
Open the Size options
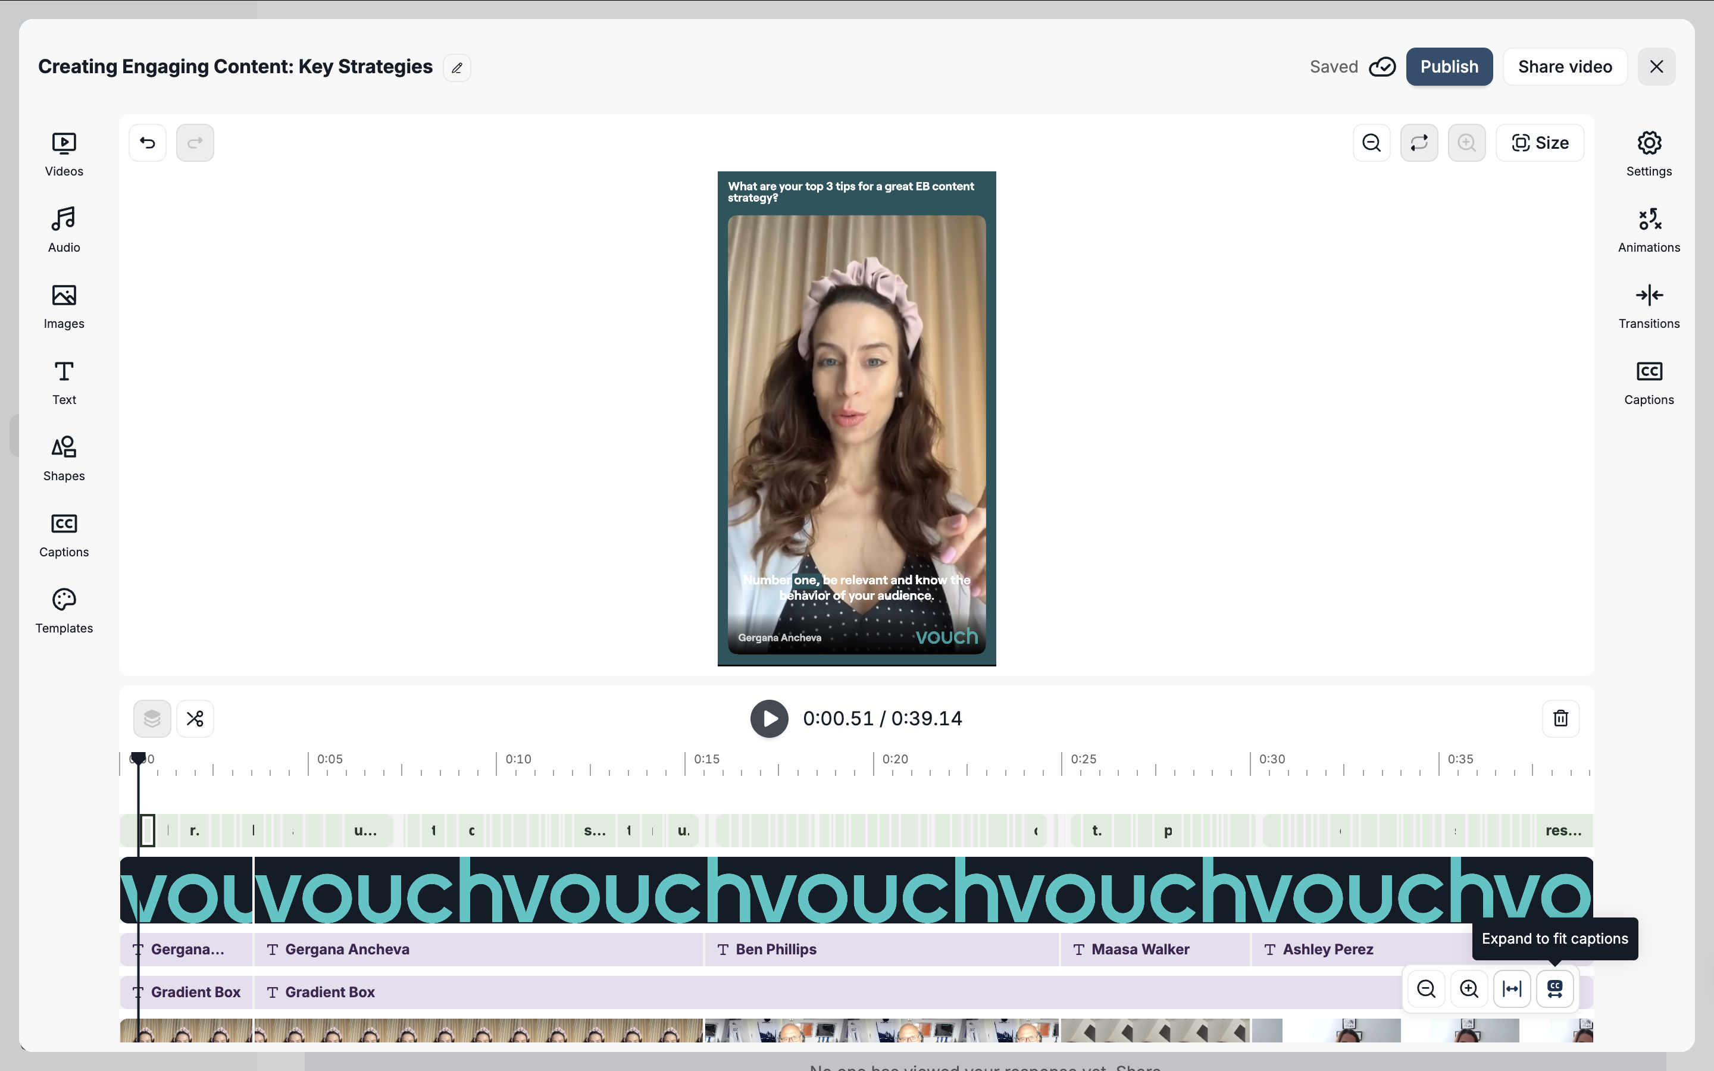tap(1540, 143)
